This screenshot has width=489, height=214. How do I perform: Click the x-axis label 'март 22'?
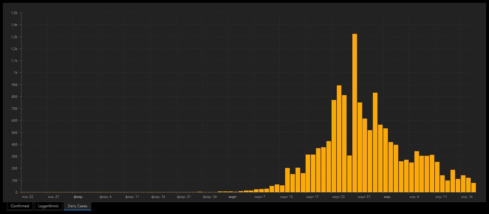(338, 197)
